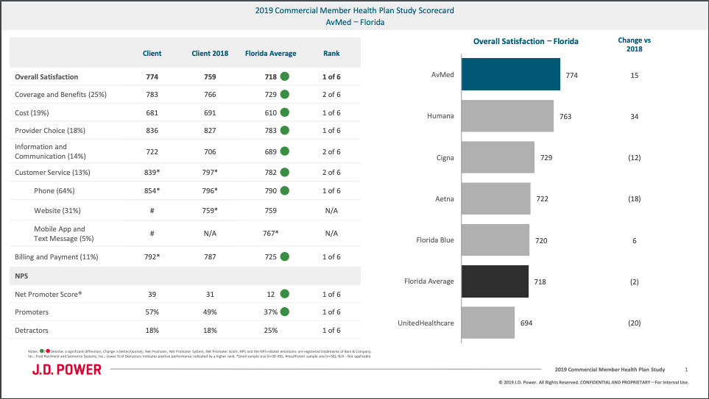Click the Client 2018 column header
This screenshot has width=709, height=399.
coord(210,53)
